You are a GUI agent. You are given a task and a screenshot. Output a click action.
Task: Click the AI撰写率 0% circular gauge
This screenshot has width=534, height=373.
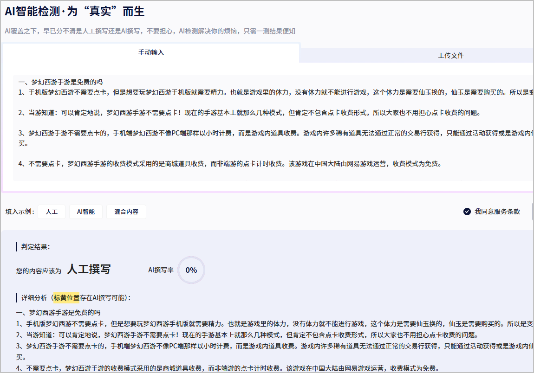191,270
